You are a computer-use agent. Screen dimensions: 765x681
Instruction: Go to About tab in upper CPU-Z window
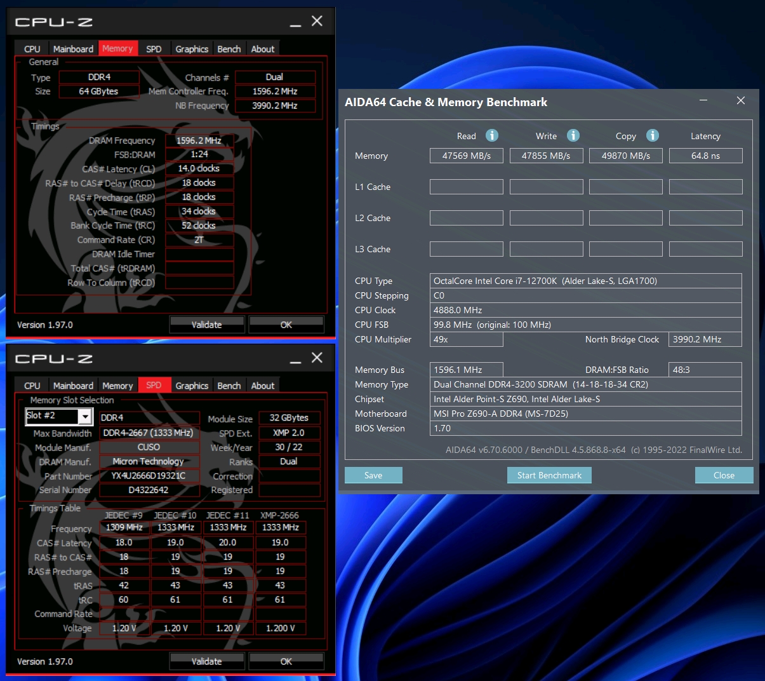tap(263, 49)
